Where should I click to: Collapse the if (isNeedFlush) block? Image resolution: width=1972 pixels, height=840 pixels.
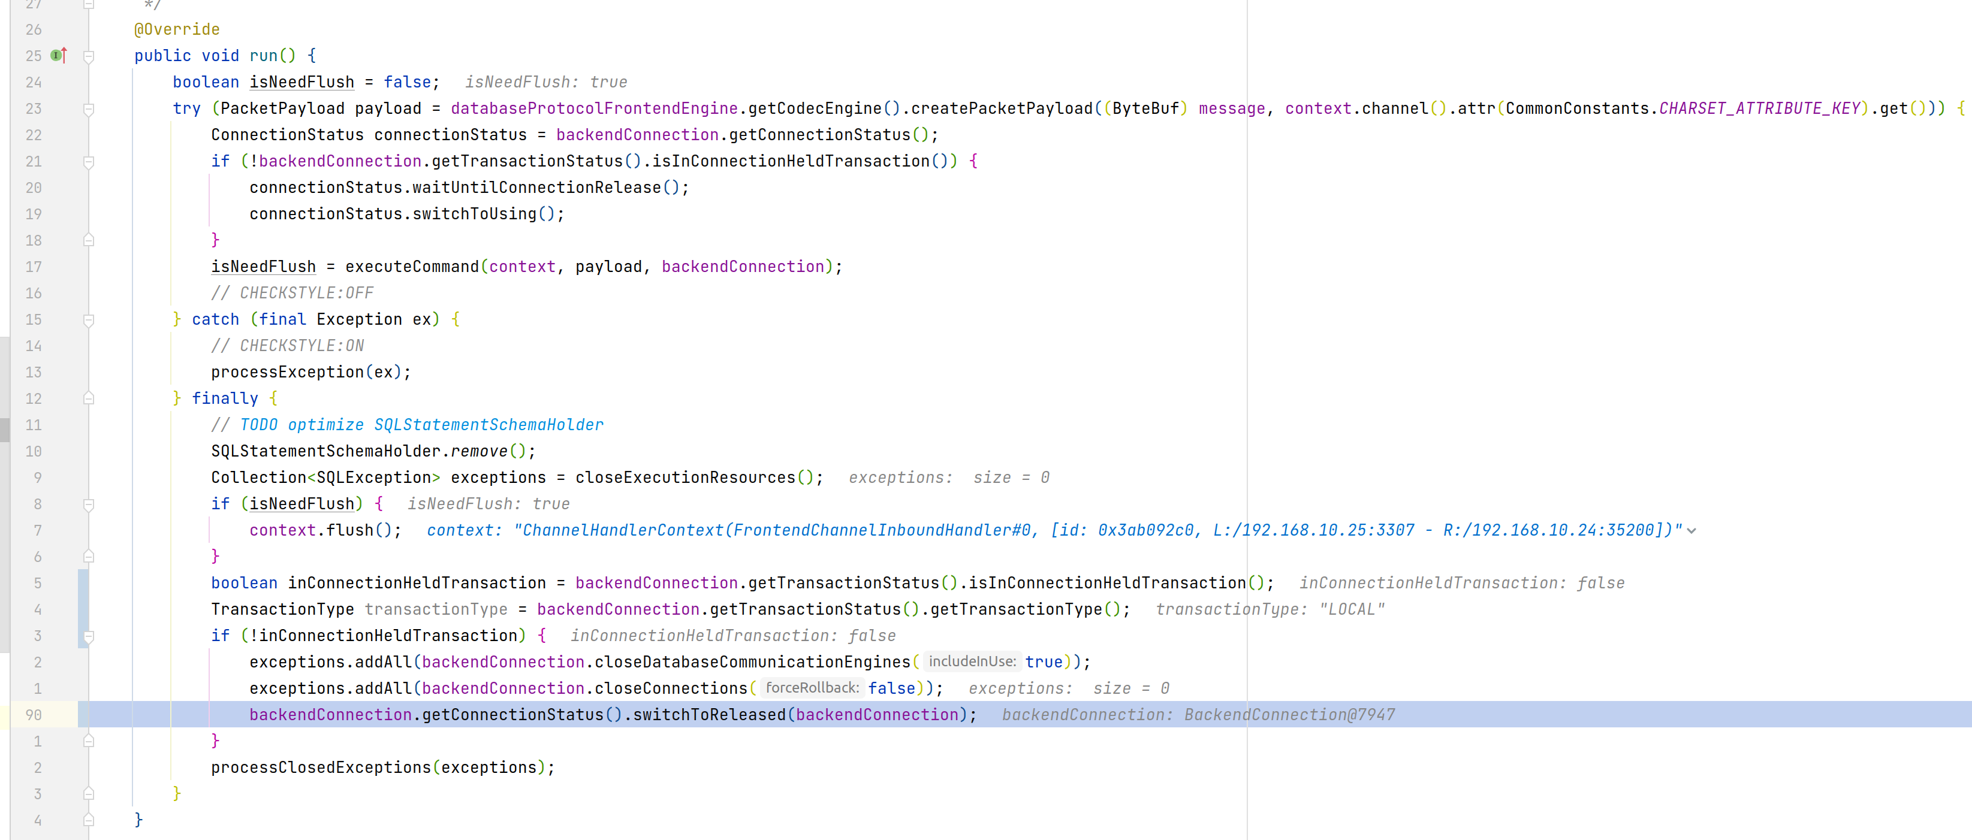(x=89, y=504)
